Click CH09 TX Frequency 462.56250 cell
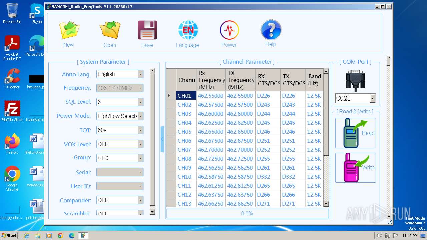Image resolution: width=427 pixels, height=240 pixels. coord(240,168)
